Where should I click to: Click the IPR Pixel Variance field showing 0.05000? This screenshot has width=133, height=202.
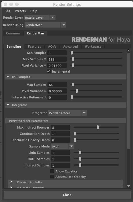(x=57, y=91)
